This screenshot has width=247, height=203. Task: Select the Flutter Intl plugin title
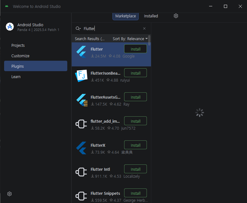click(x=100, y=169)
